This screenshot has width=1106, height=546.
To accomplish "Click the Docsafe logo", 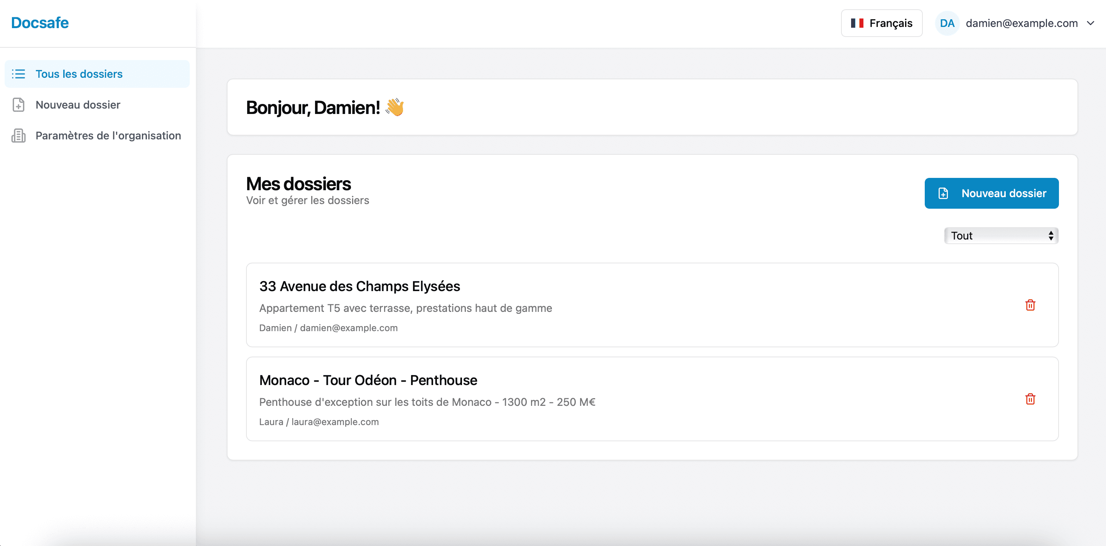I will point(39,23).
